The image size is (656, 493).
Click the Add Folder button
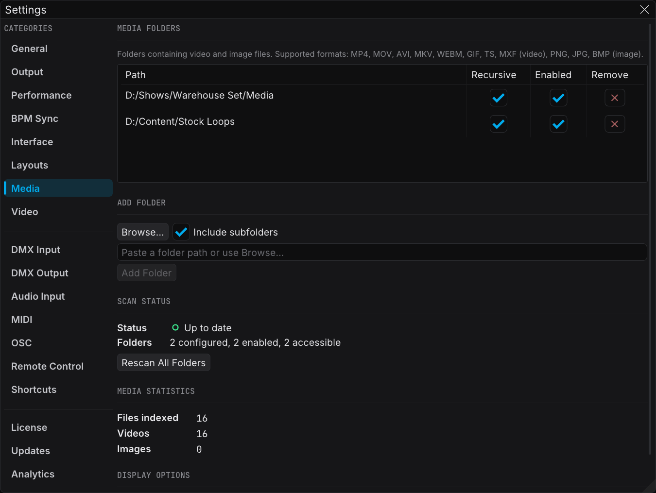pos(147,273)
